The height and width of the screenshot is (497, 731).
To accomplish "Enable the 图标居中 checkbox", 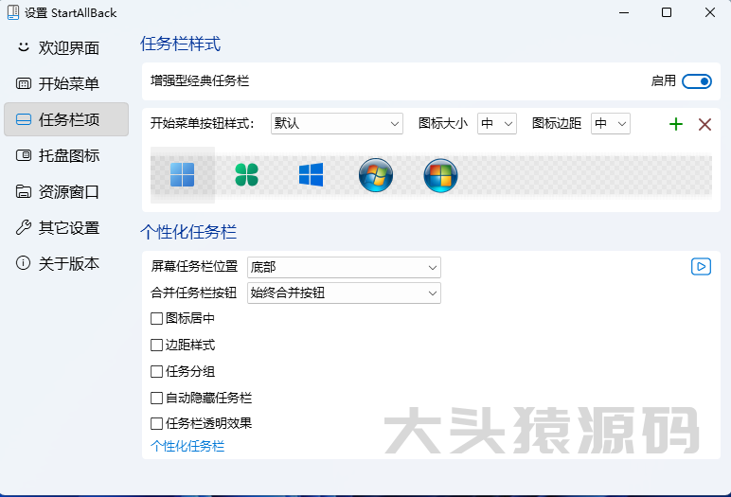I will (157, 319).
